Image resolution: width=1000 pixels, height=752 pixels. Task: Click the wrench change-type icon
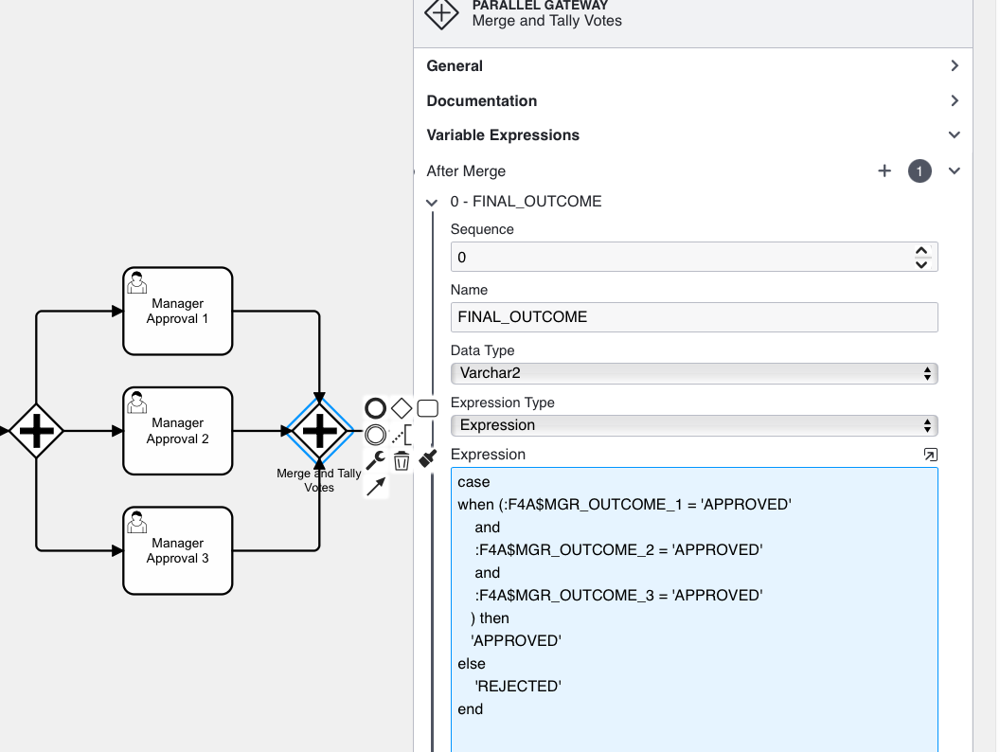coord(376,460)
